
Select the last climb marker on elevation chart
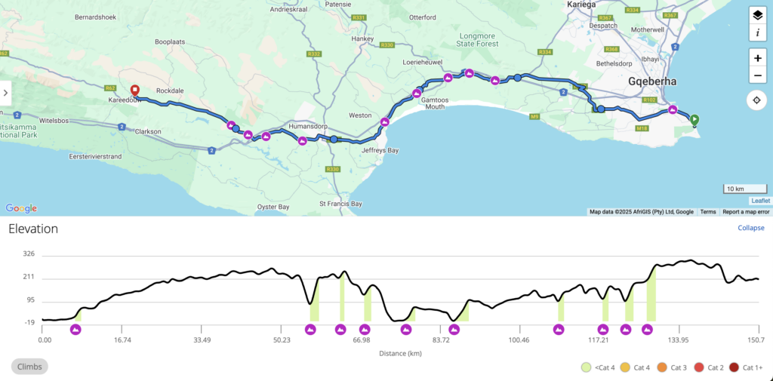point(647,329)
